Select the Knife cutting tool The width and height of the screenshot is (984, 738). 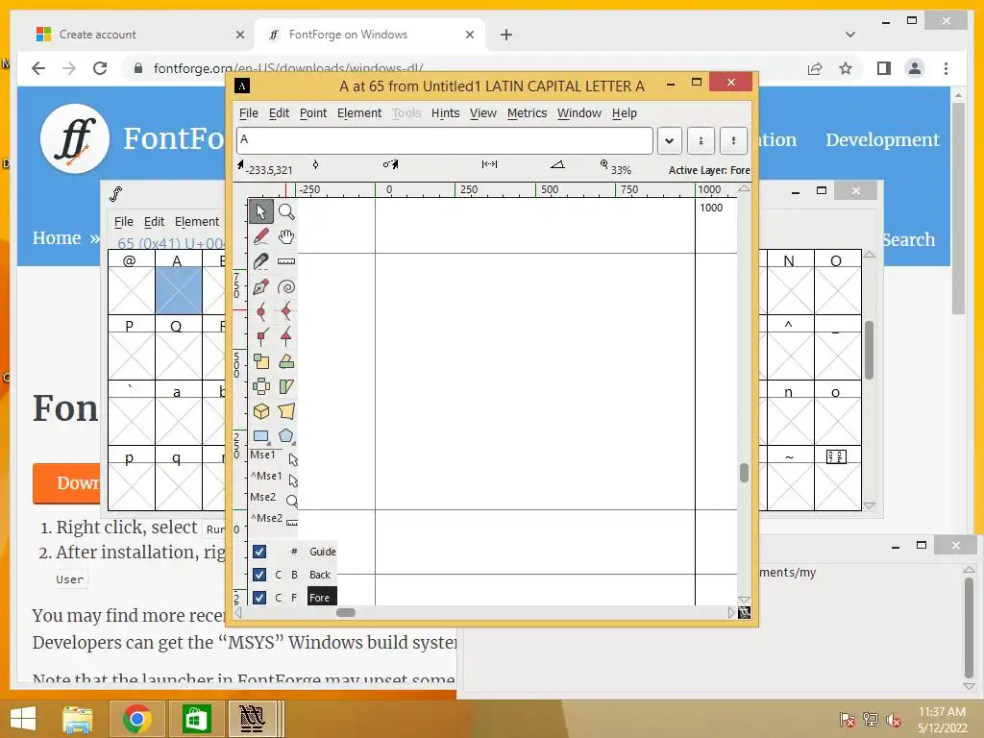click(x=261, y=261)
